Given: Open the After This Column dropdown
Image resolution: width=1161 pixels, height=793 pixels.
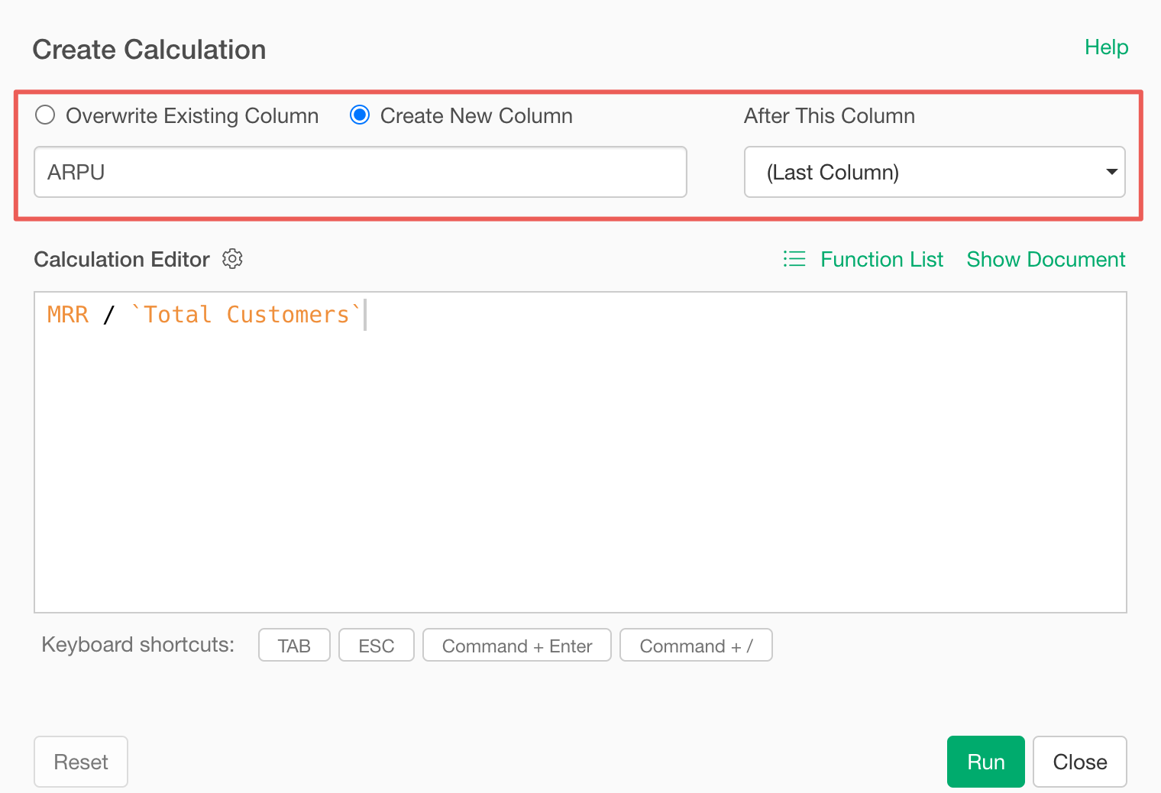Looking at the screenshot, I should [x=934, y=172].
